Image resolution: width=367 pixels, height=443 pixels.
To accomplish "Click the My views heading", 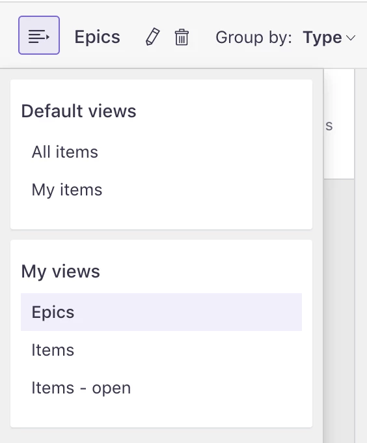I will click(61, 272).
